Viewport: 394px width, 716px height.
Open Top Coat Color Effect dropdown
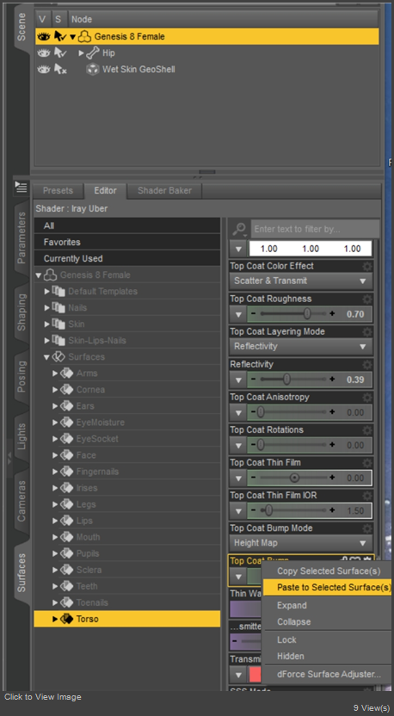coord(301,281)
